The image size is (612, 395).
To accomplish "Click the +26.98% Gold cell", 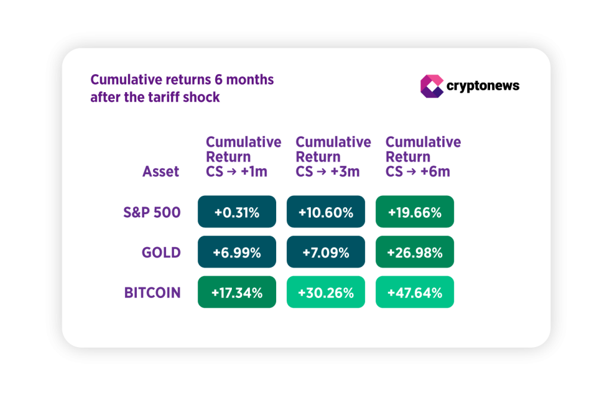I will [x=415, y=252].
